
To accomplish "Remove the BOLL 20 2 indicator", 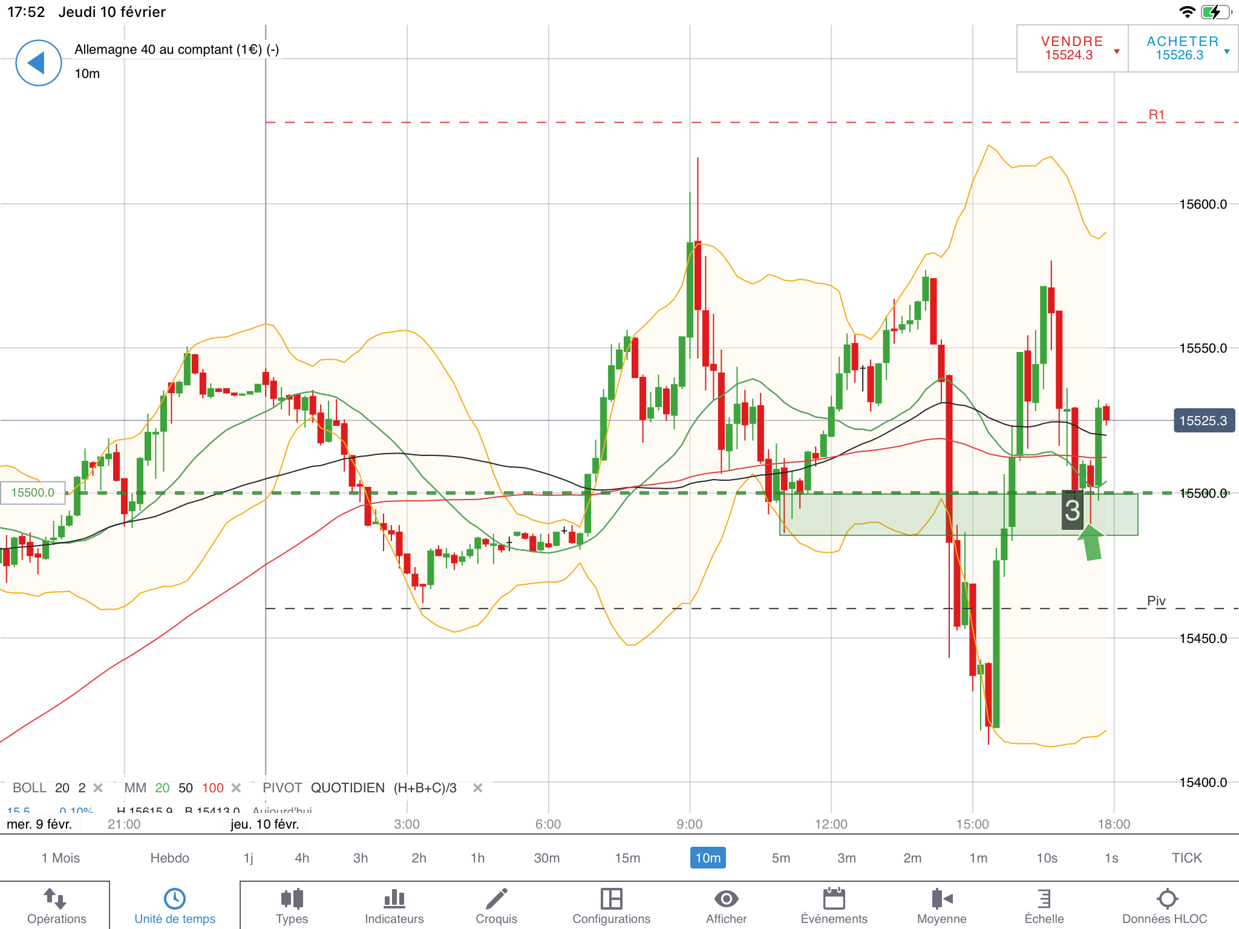I will [98, 788].
